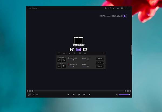Viewport: 162px width, 112px height.
Task: Adjust the Saturation slider
Action: coord(73,66)
